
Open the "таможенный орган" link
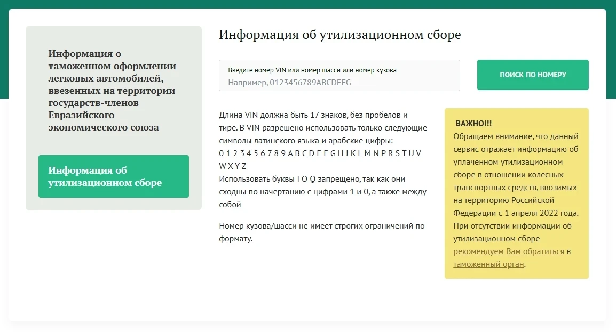[x=488, y=264]
